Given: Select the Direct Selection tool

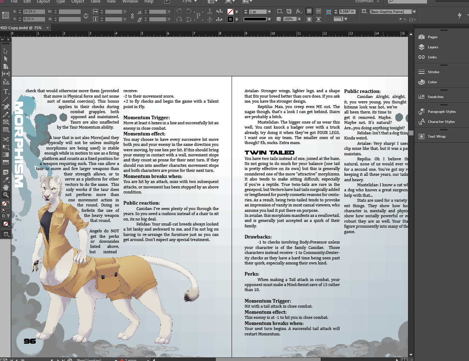Looking at the screenshot, I should (6, 59).
